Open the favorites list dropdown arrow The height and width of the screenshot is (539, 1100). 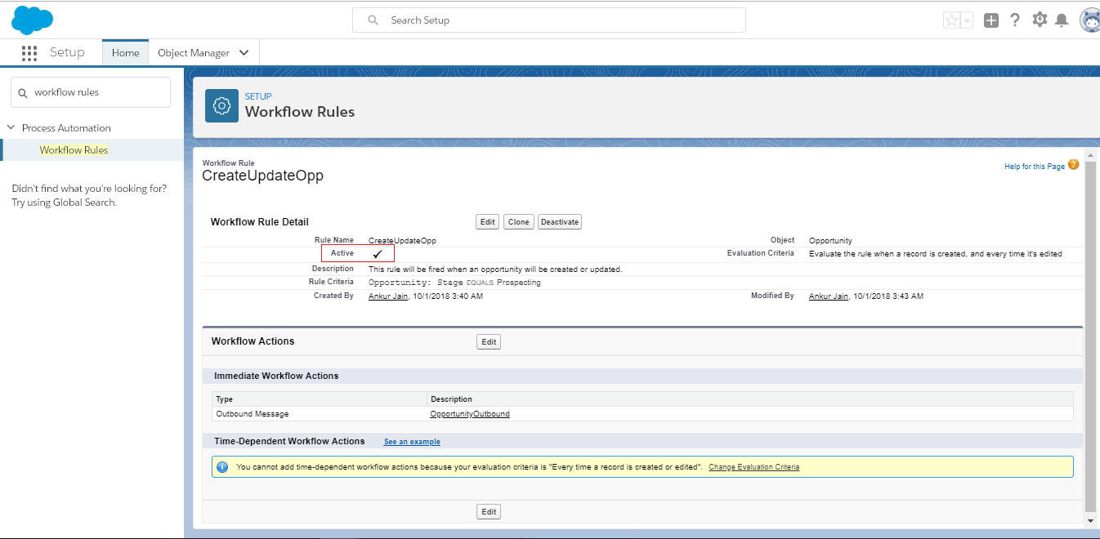pyautogui.click(x=967, y=20)
